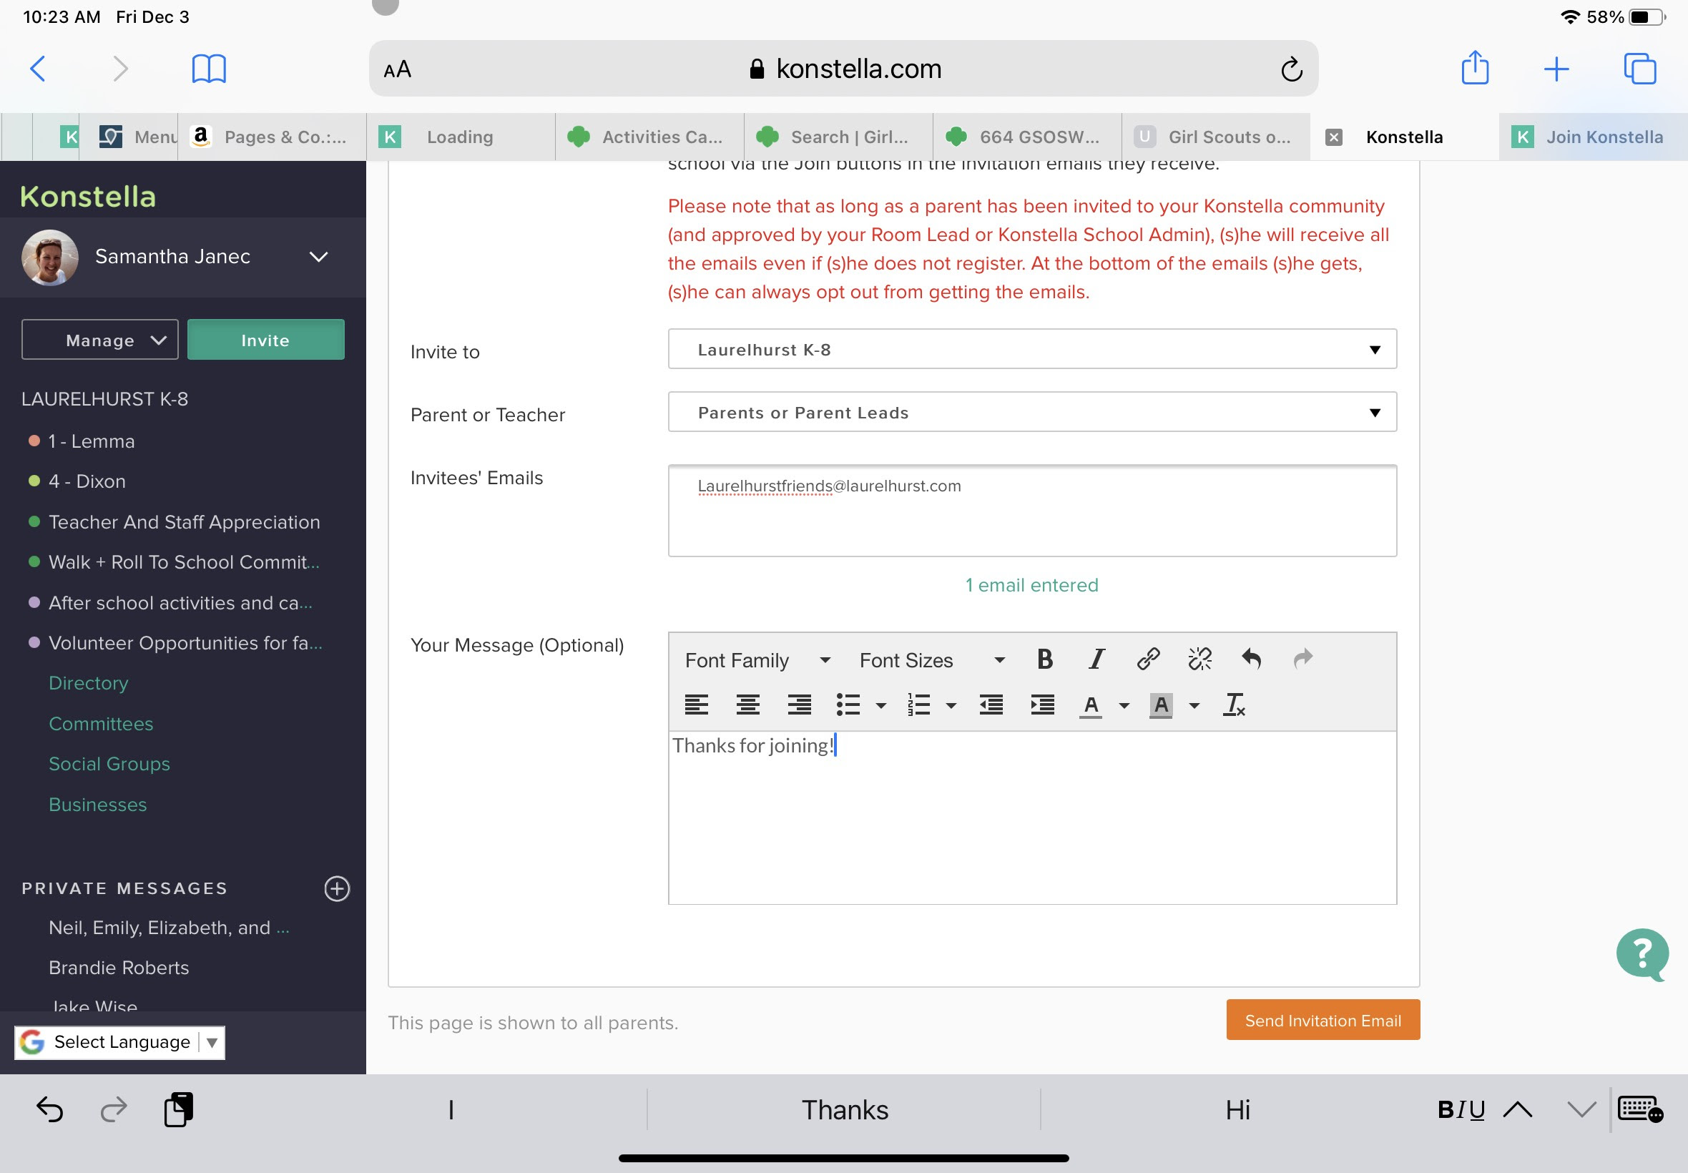Open the Safari share sheet icon
The width and height of the screenshot is (1688, 1173).
coord(1475,68)
